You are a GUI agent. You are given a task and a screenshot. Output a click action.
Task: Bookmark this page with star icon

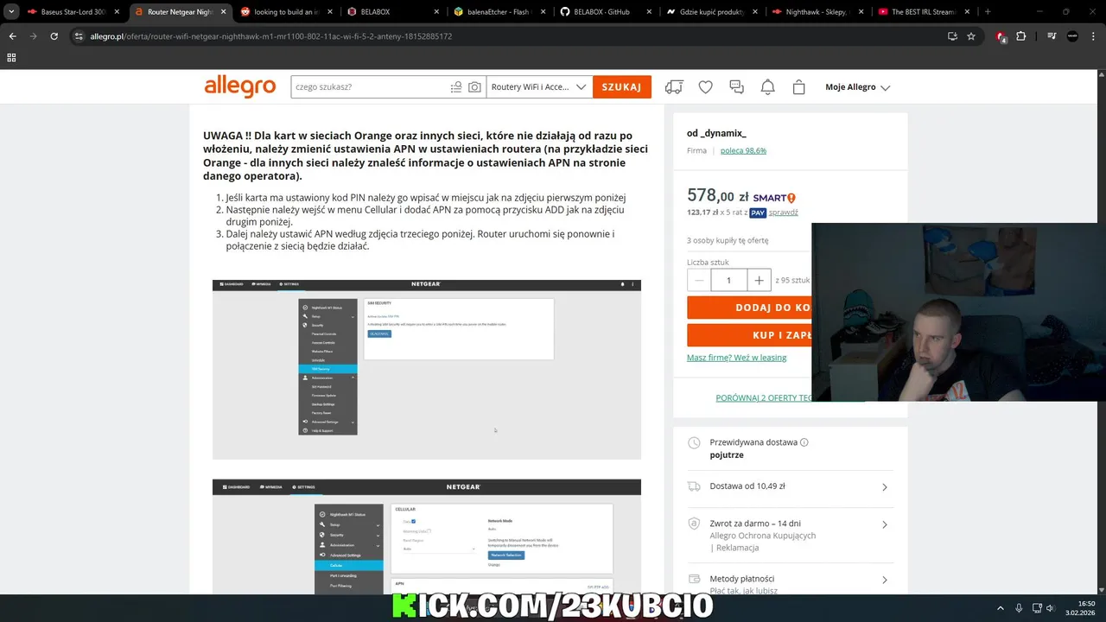971,36
